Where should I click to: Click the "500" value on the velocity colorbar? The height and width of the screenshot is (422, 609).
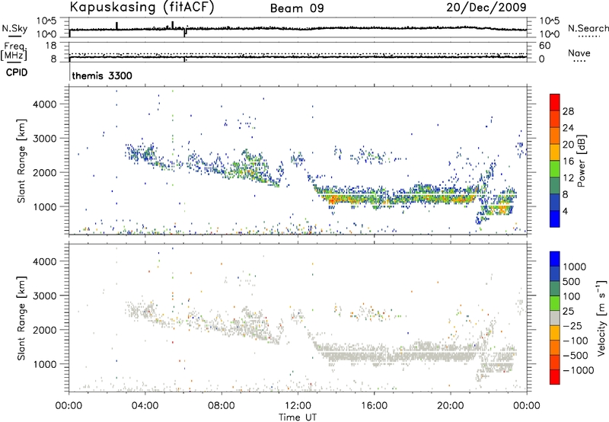point(572,282)
